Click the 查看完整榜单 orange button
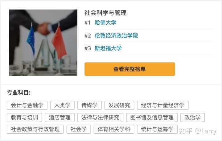Viewport: 222px width, 141px height. click(x=130, y=69)
